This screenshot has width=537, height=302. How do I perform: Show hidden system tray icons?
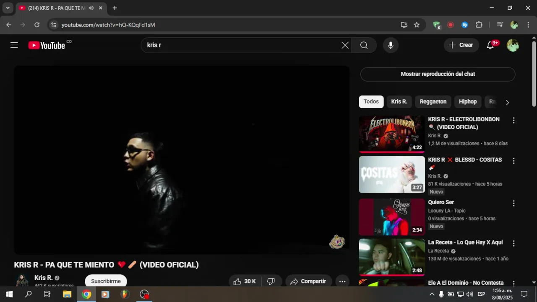(x=432, y=294)
